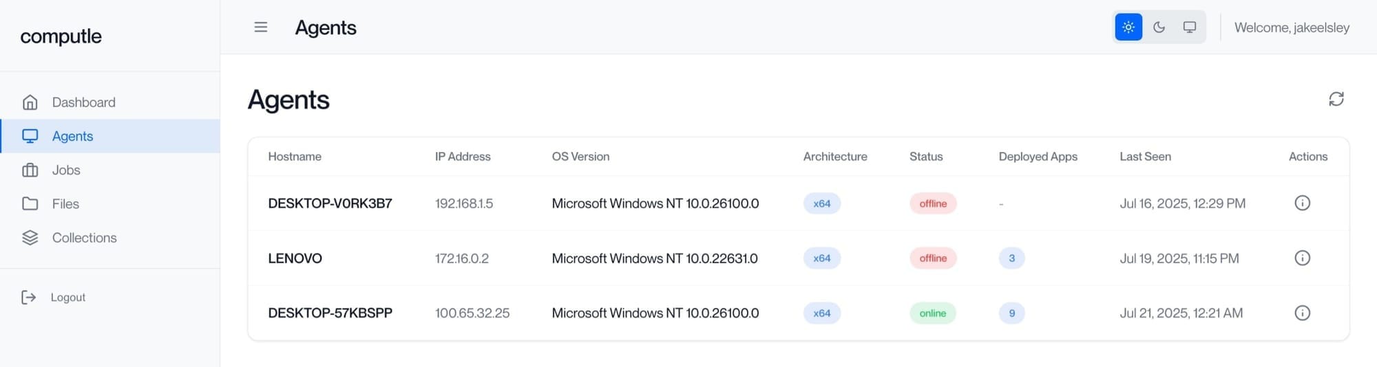This screenshot has height=367, width=1377.
Task: Click the LENOVO hostname row
Action: (x=799, y=258)
